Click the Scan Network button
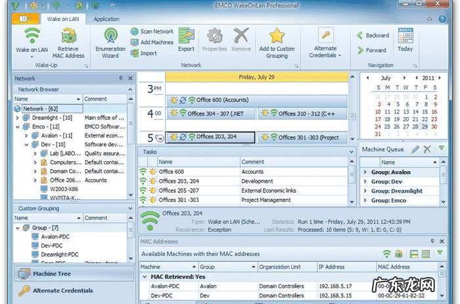The image size is (460, 304). (x=152, y=31)
